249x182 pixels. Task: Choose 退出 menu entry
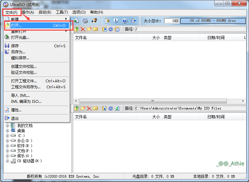pyautogui.click(x=37, y=119)
